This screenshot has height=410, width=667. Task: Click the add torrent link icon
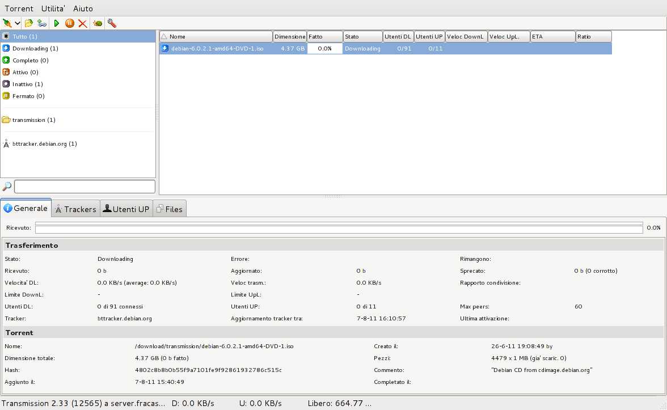[42, 23]
